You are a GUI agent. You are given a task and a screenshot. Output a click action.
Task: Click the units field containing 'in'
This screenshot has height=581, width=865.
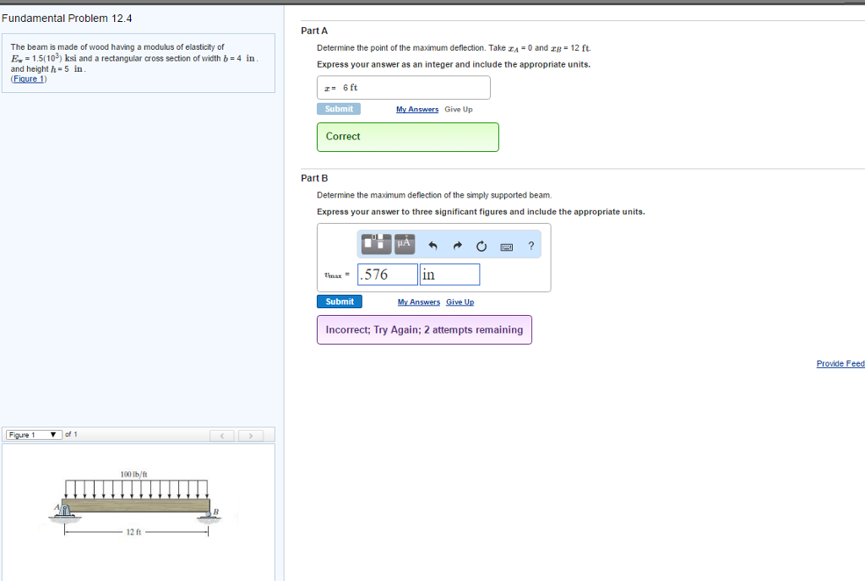click(x=449, y=274)
